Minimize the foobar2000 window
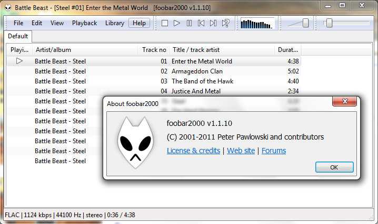This screenshot has height=224, width=378. pyautogui.click(x=328, y=6)
